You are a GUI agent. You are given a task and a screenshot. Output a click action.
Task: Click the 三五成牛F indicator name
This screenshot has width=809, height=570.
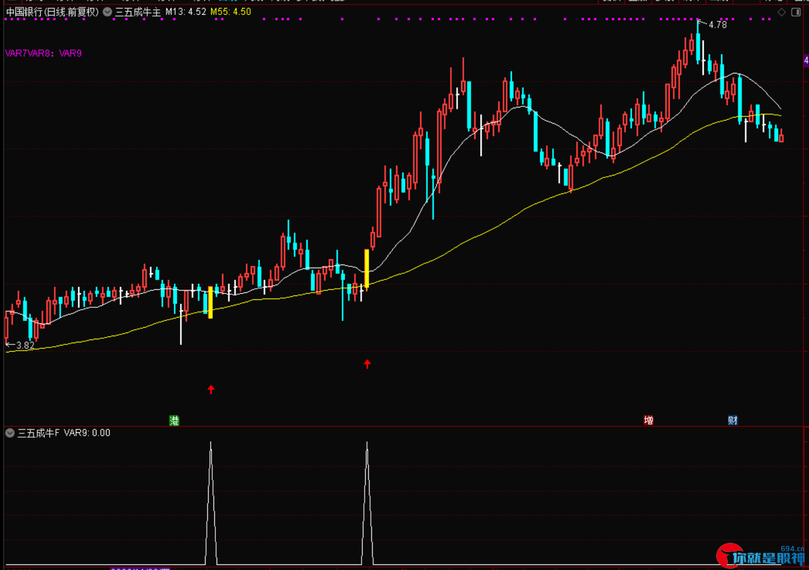point(38,433)
